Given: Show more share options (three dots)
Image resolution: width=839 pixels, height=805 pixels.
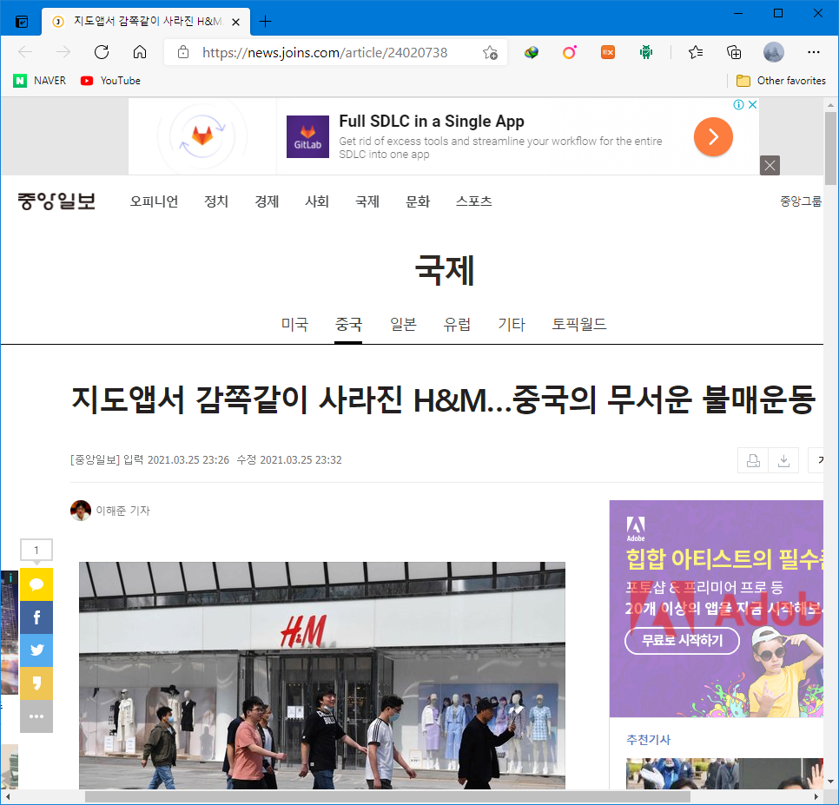Looking at the screenshot, I should 36,716.
